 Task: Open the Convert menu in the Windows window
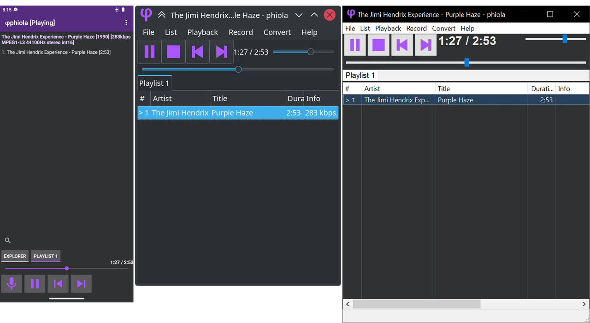pyautogui.click(x=444, y=28)
